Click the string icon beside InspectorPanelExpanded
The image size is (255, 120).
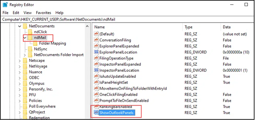coord(96,64)
